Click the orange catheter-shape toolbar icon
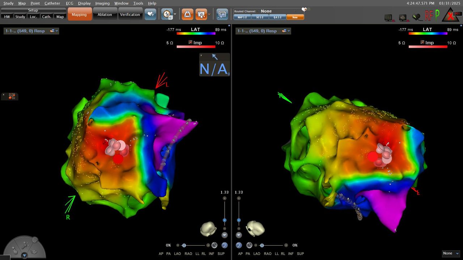The height and width of the screenshot is (260, 463). (x=187, y=14)
